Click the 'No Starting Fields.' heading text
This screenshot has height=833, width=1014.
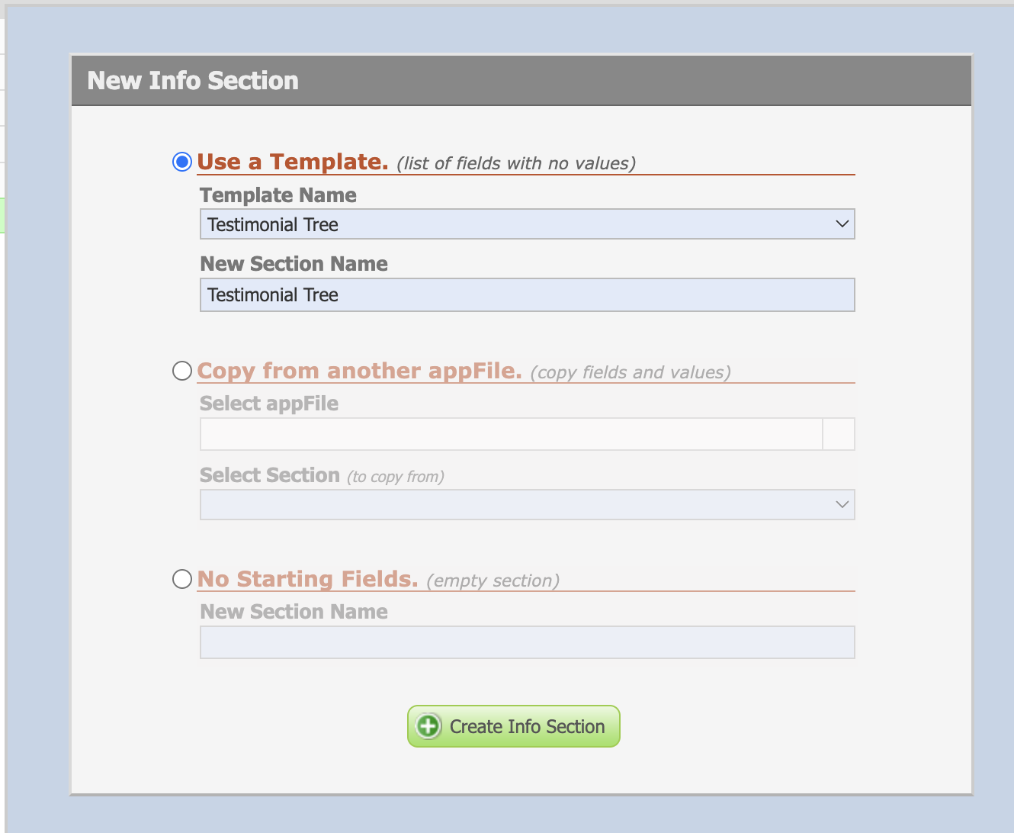(307, 579)
